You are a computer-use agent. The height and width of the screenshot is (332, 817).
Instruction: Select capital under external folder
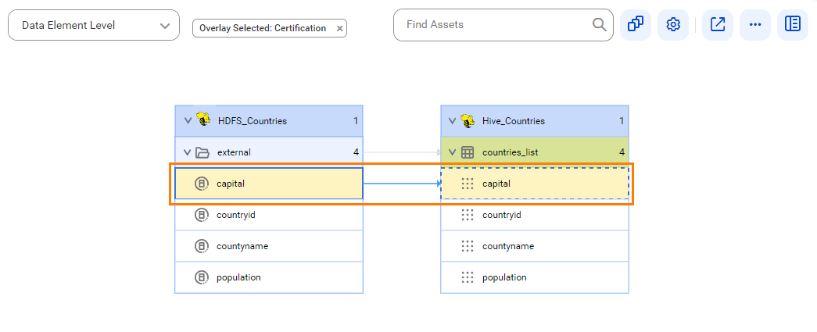tap(269, 183)
